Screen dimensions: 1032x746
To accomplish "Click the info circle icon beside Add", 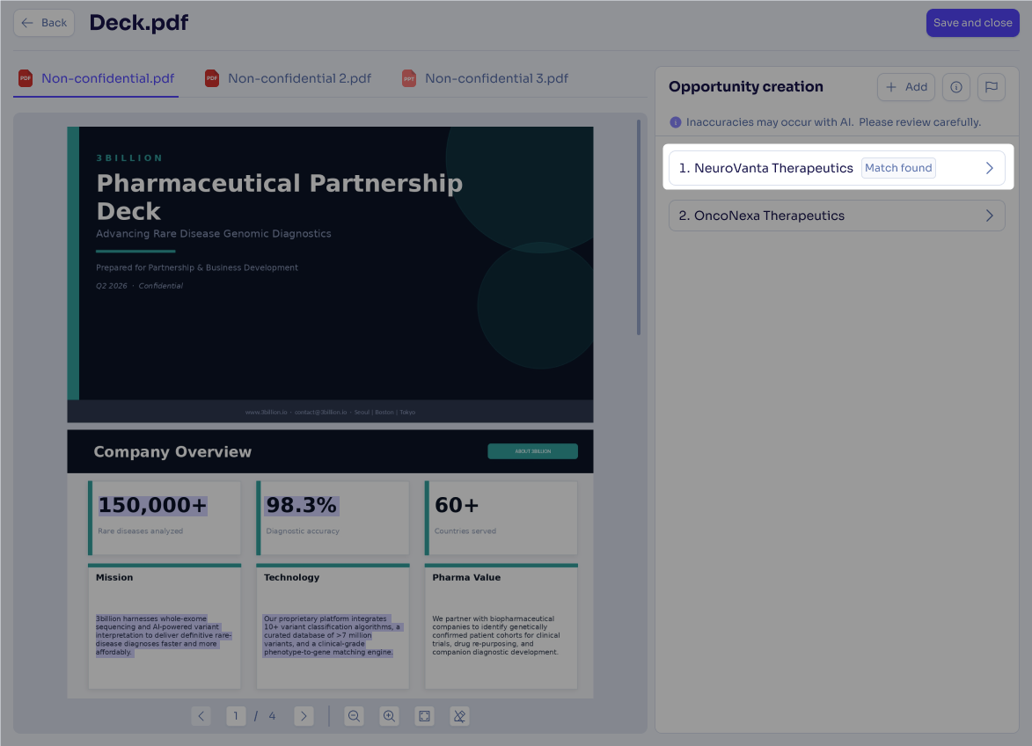I will click(x=955, y=87).
